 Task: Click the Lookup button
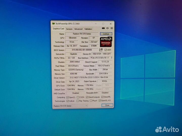pyautogui.click(x=106, y=34)
